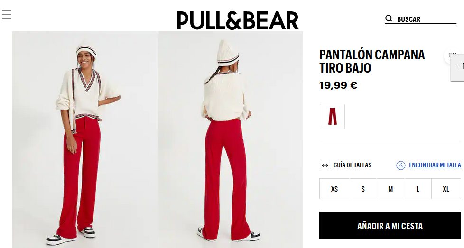The image size is (464, 248).
Task: Click the search magnifier icon
Action: pyautogui.click(x=389, y=18)
